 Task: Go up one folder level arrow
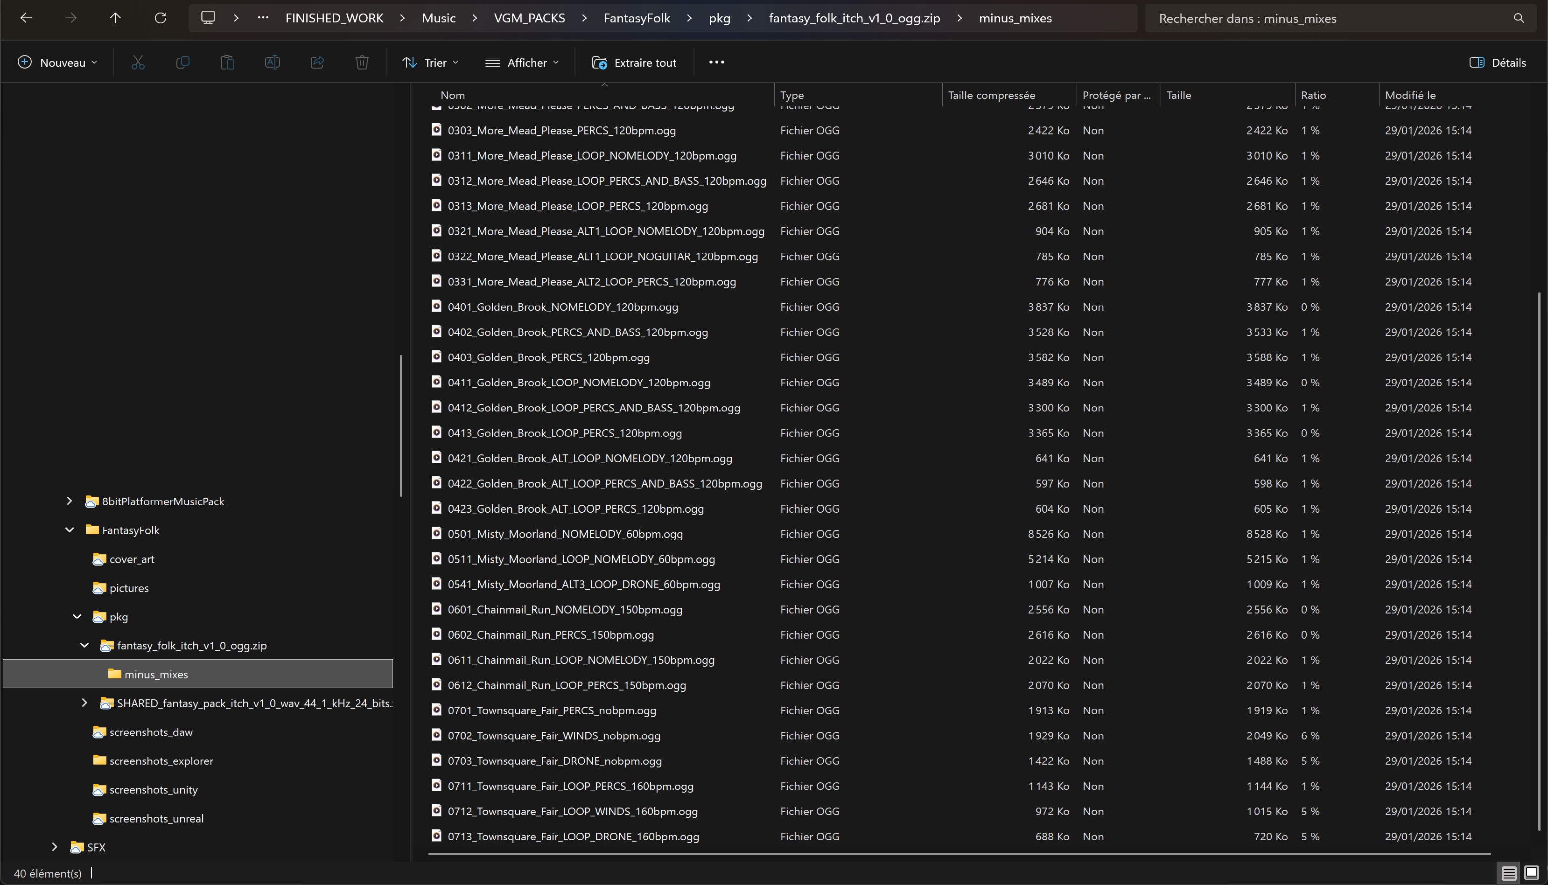tap(115, 18)
